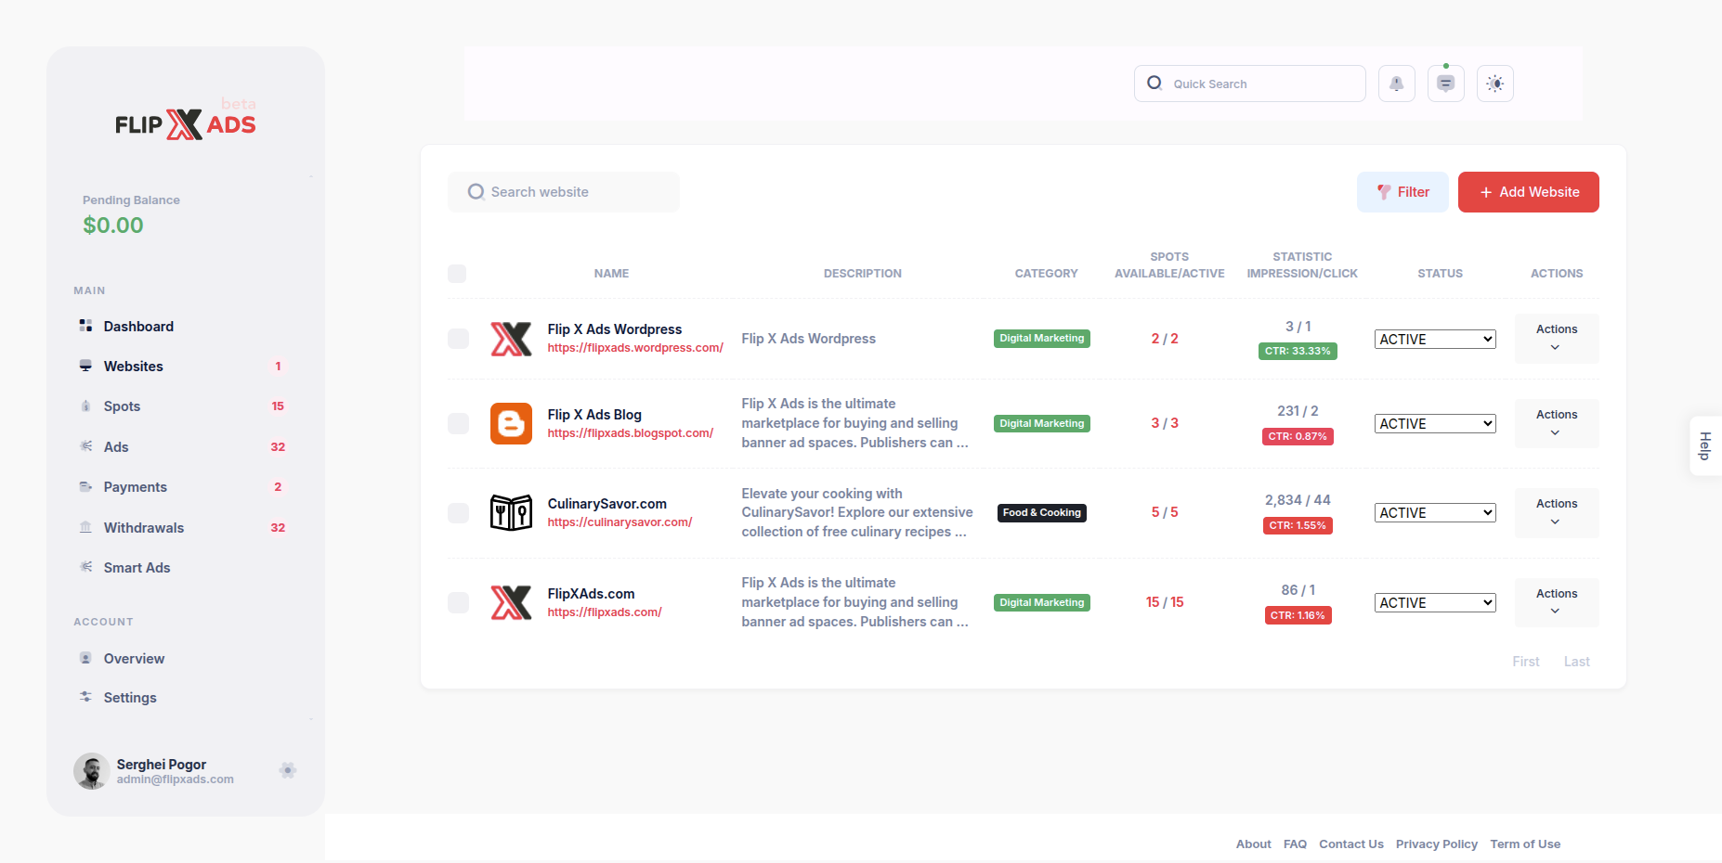Click the magnifier icon in Quick Search

1155,83
